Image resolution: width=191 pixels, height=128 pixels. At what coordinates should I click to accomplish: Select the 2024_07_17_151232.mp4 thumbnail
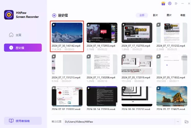(x=172, y=32)
